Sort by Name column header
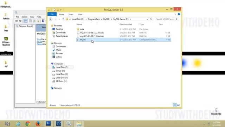The width and height of the screenshot is (225, 127). (79, 24)
